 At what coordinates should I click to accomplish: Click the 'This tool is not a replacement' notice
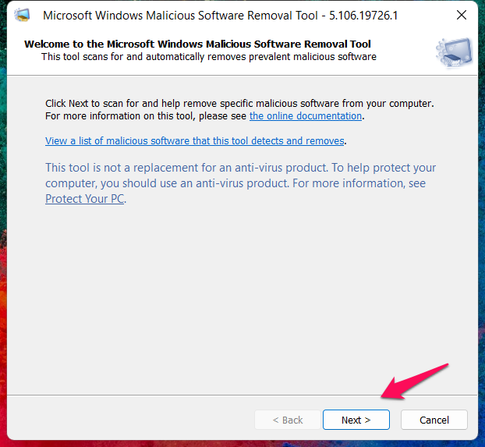point(241,183)
